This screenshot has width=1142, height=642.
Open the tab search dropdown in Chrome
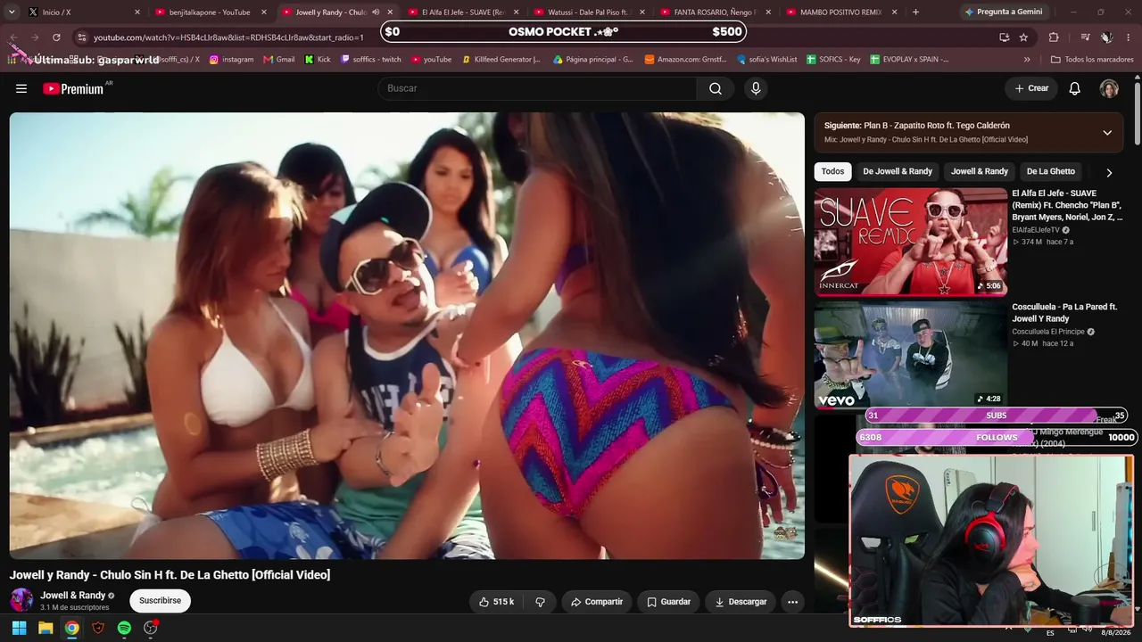[12, 12]
